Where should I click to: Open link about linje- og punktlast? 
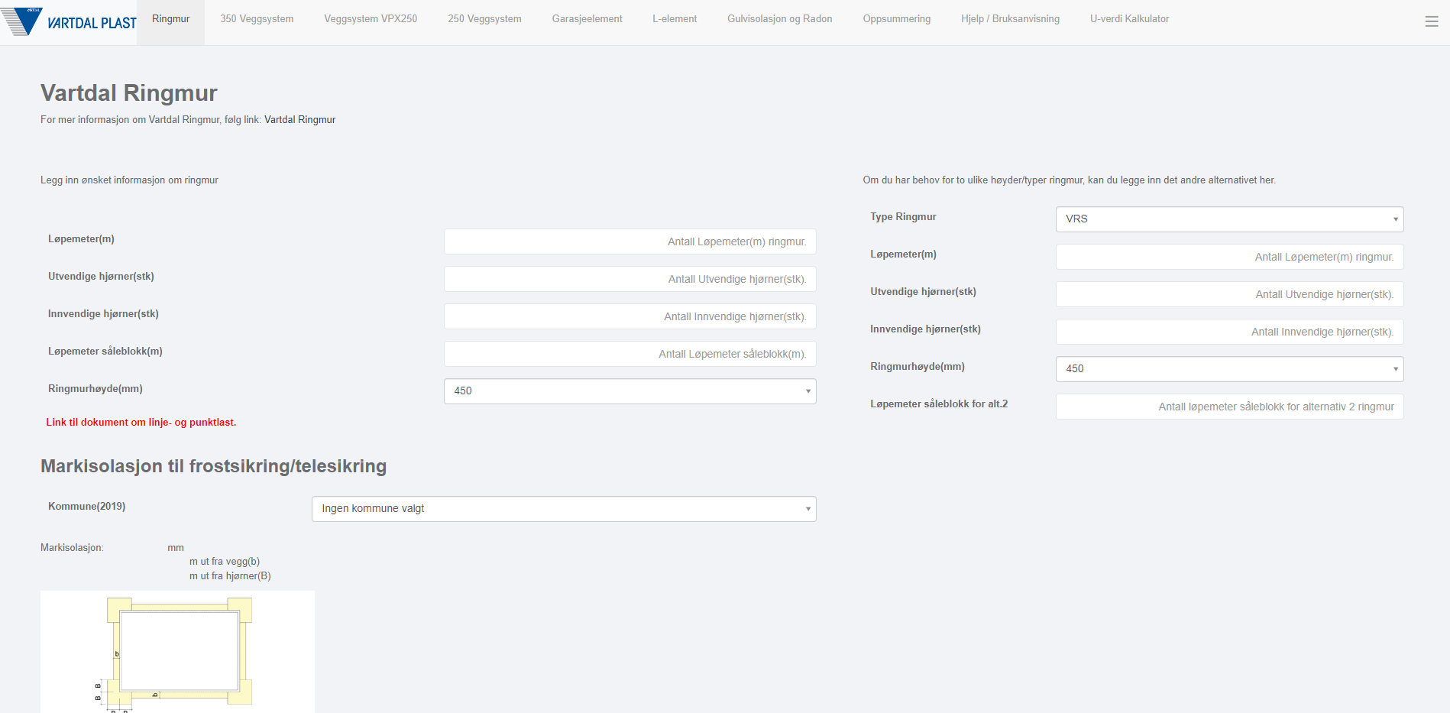click(141, 423)
